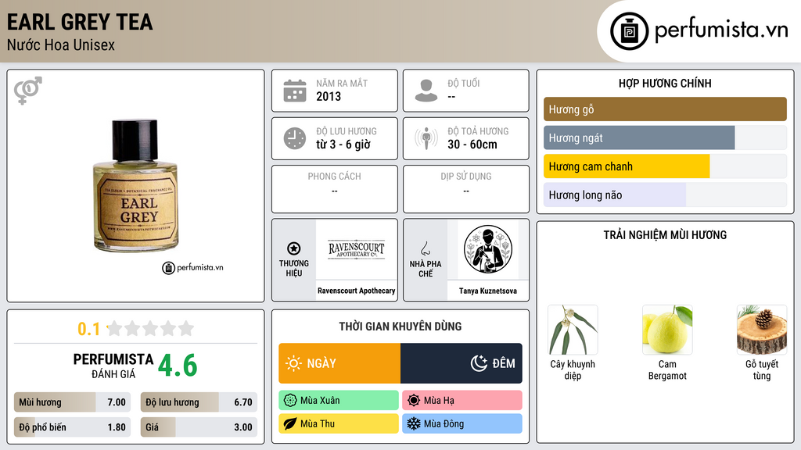Open the Earl Grey perfume bottle image

[135, 186]
